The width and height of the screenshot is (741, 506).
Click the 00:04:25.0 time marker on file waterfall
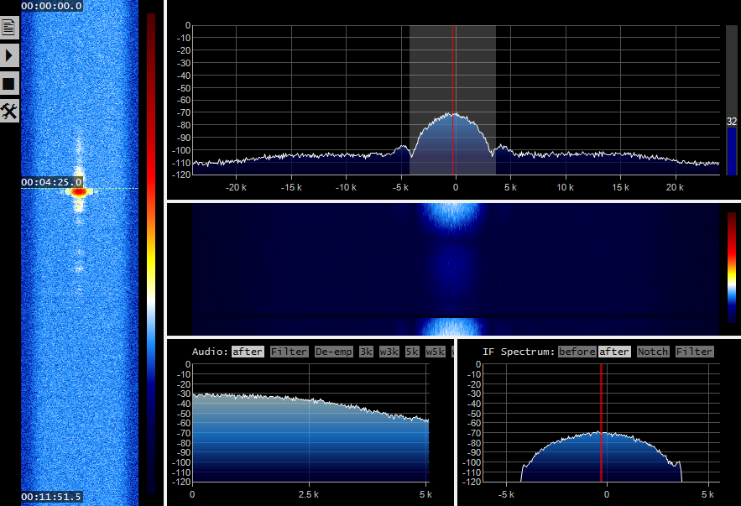[x=52, y=182]
